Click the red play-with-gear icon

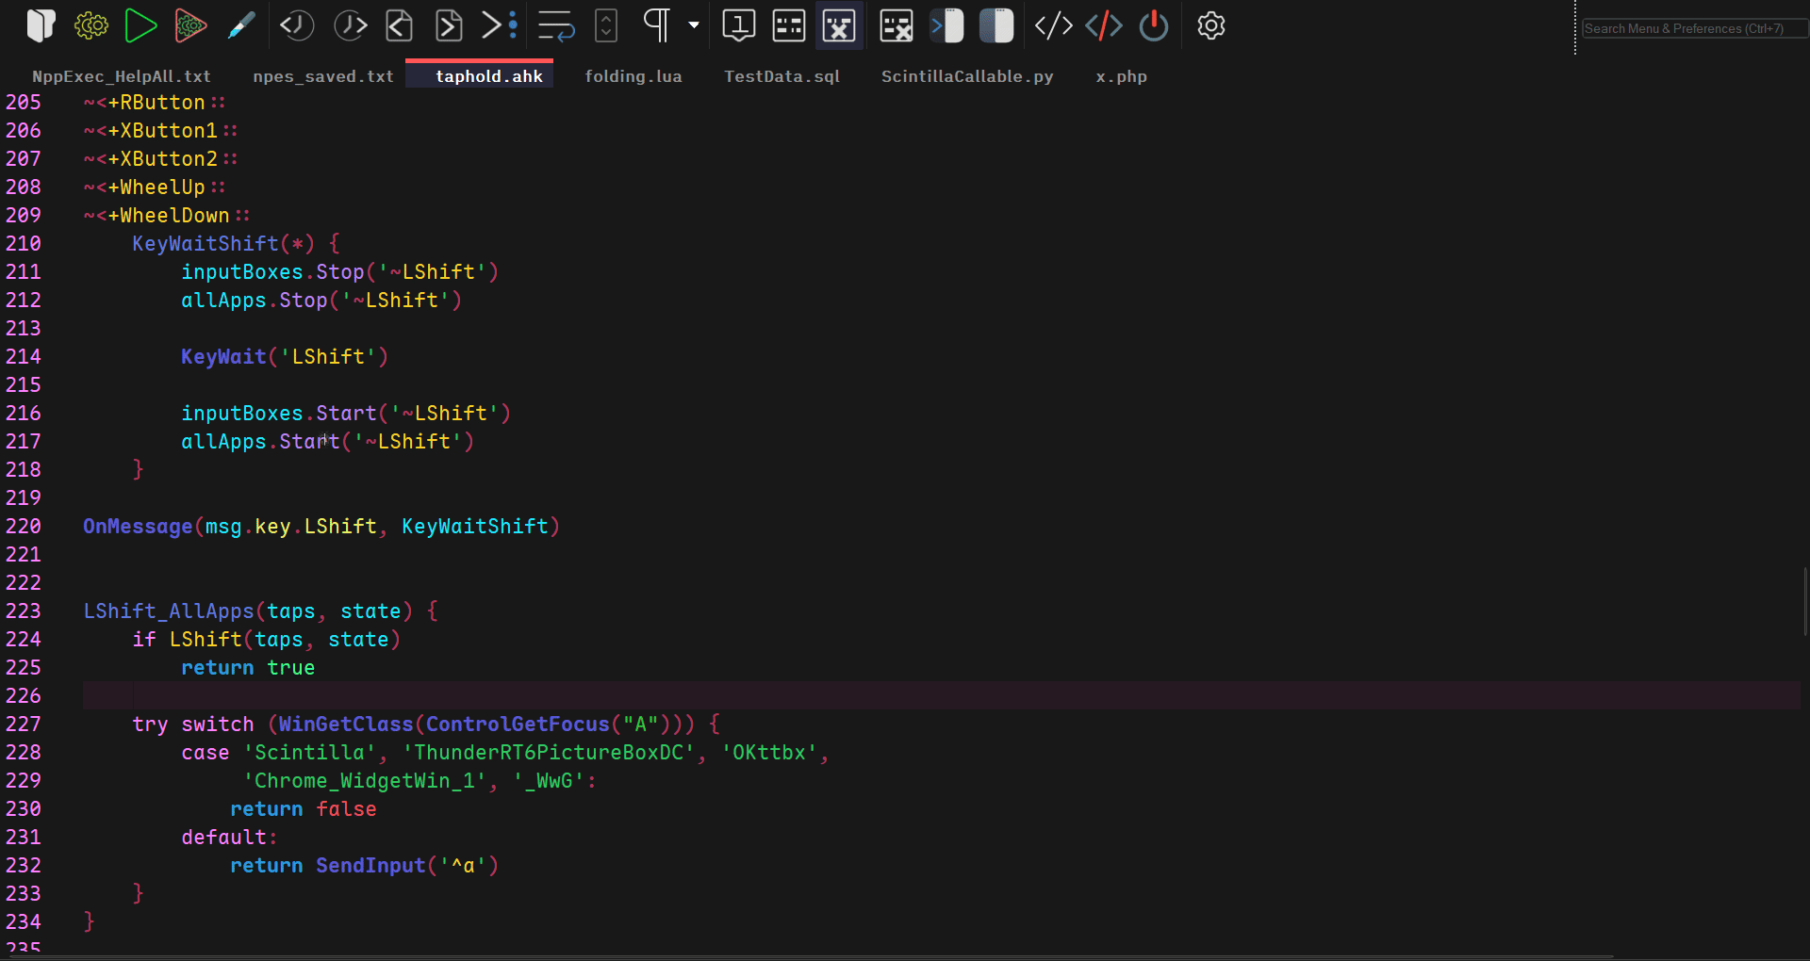click(x=190, y=25)
